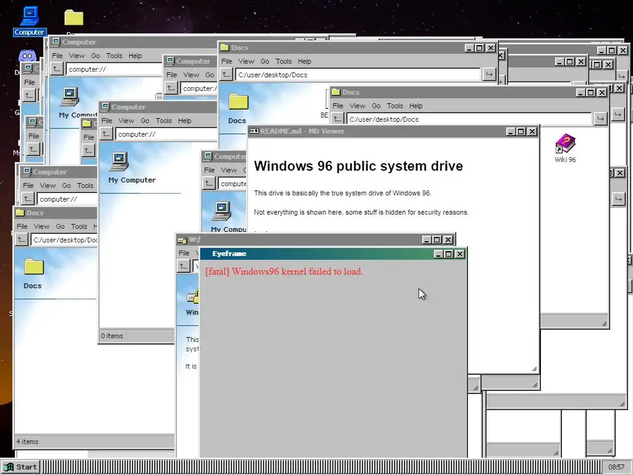This screenshot has width=633, height=475.
Task: Click "Not everything is shown here" line in README
Action: [361, 212]
